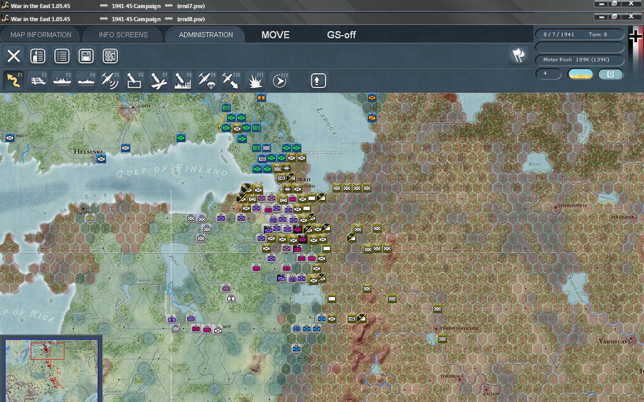
Task: Click the X exit icon in Administration
Action: 14,56
